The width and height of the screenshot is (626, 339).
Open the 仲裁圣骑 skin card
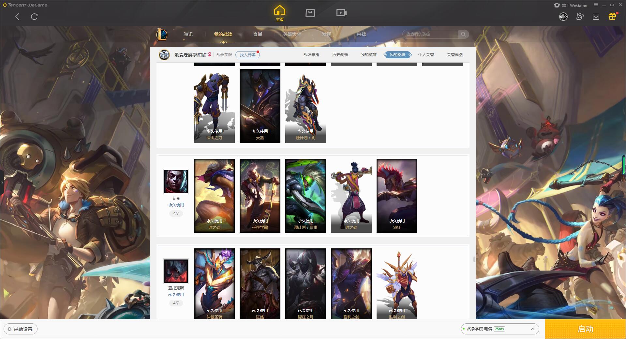click(x=214, y=284)
